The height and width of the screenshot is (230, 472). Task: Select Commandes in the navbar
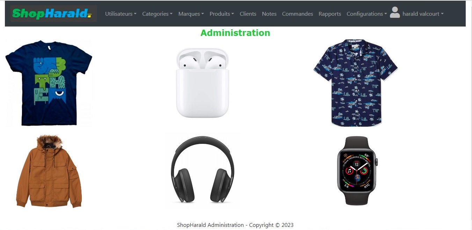297,14
